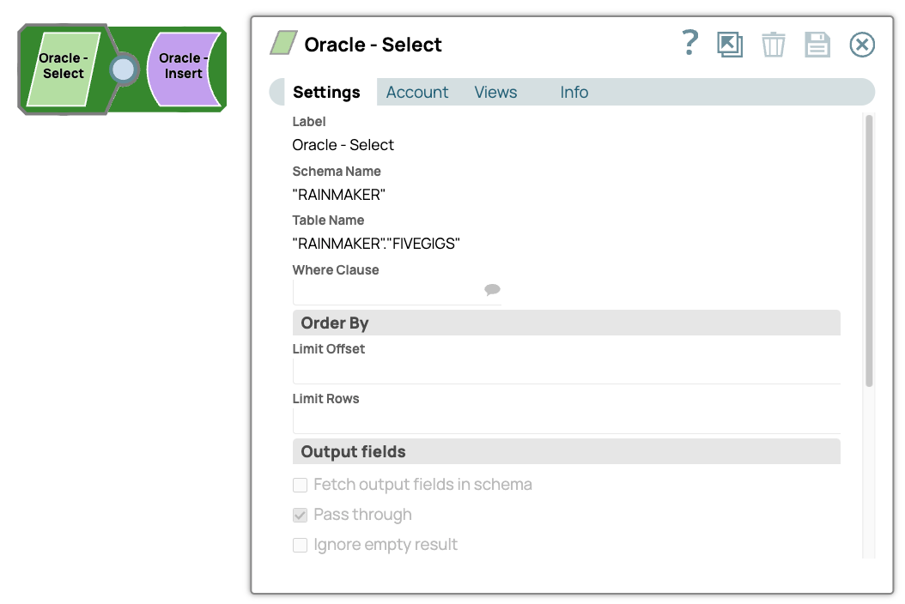This screenshot has width=905, height=604.
Task: Go to the Info tab
Action: click(574, 93)
